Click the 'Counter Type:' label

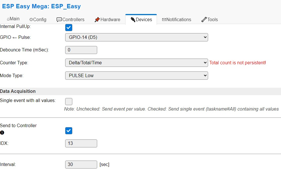(14, 63)
